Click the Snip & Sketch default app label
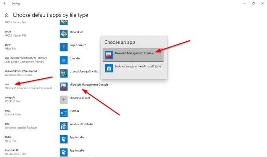 coord(78,45)
